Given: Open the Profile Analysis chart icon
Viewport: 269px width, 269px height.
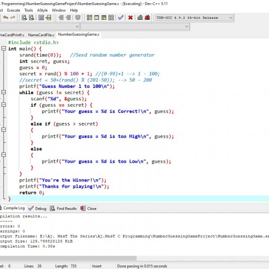Looking at the screenshot, I should [x=140, y=17].
